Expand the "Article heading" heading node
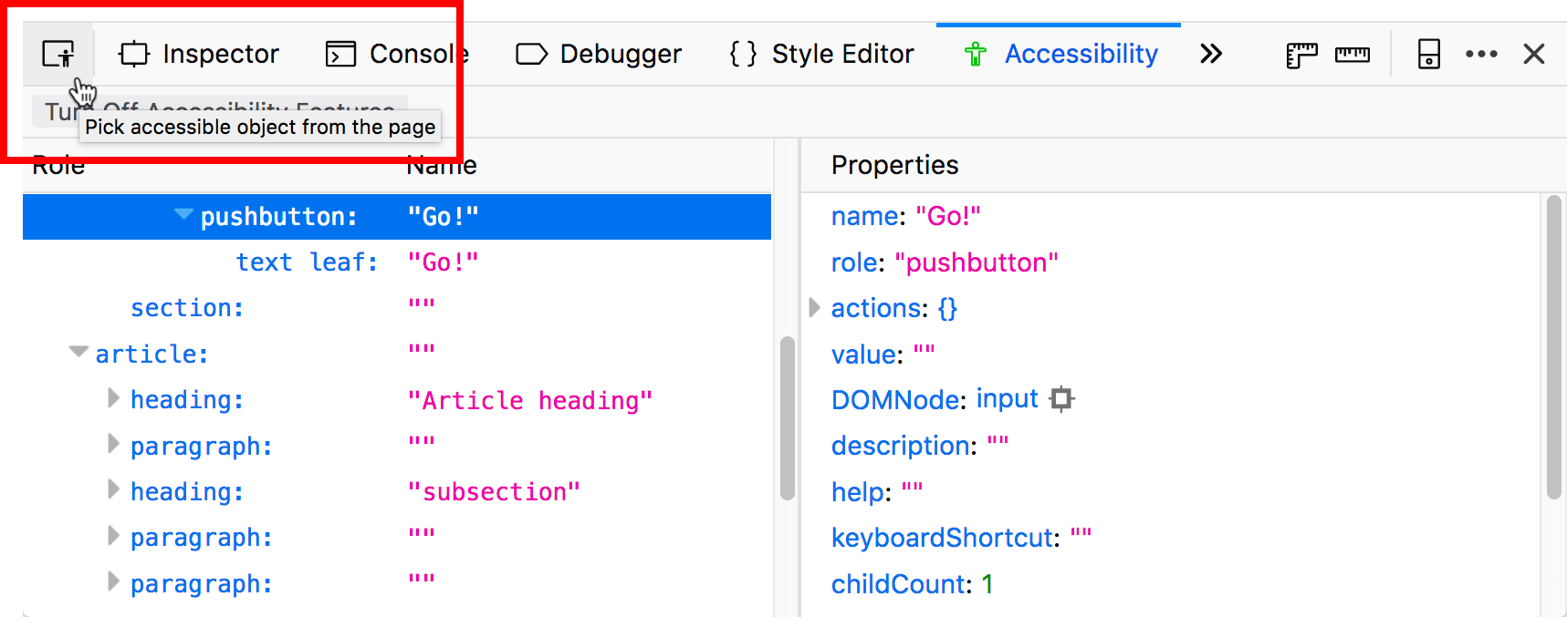Screen dimensions: 1567x617 click(113, 398)
